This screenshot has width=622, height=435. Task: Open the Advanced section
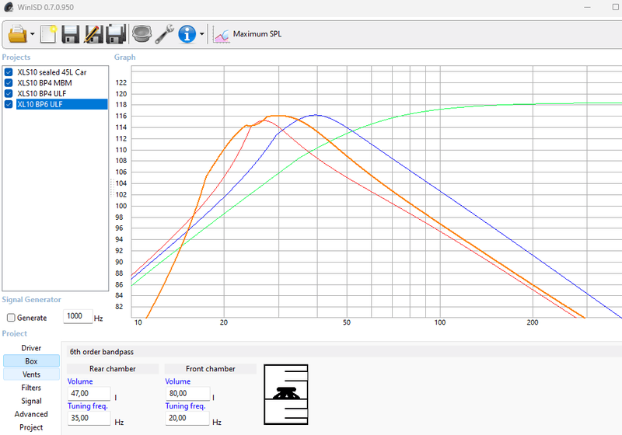[x=31, y=414]
